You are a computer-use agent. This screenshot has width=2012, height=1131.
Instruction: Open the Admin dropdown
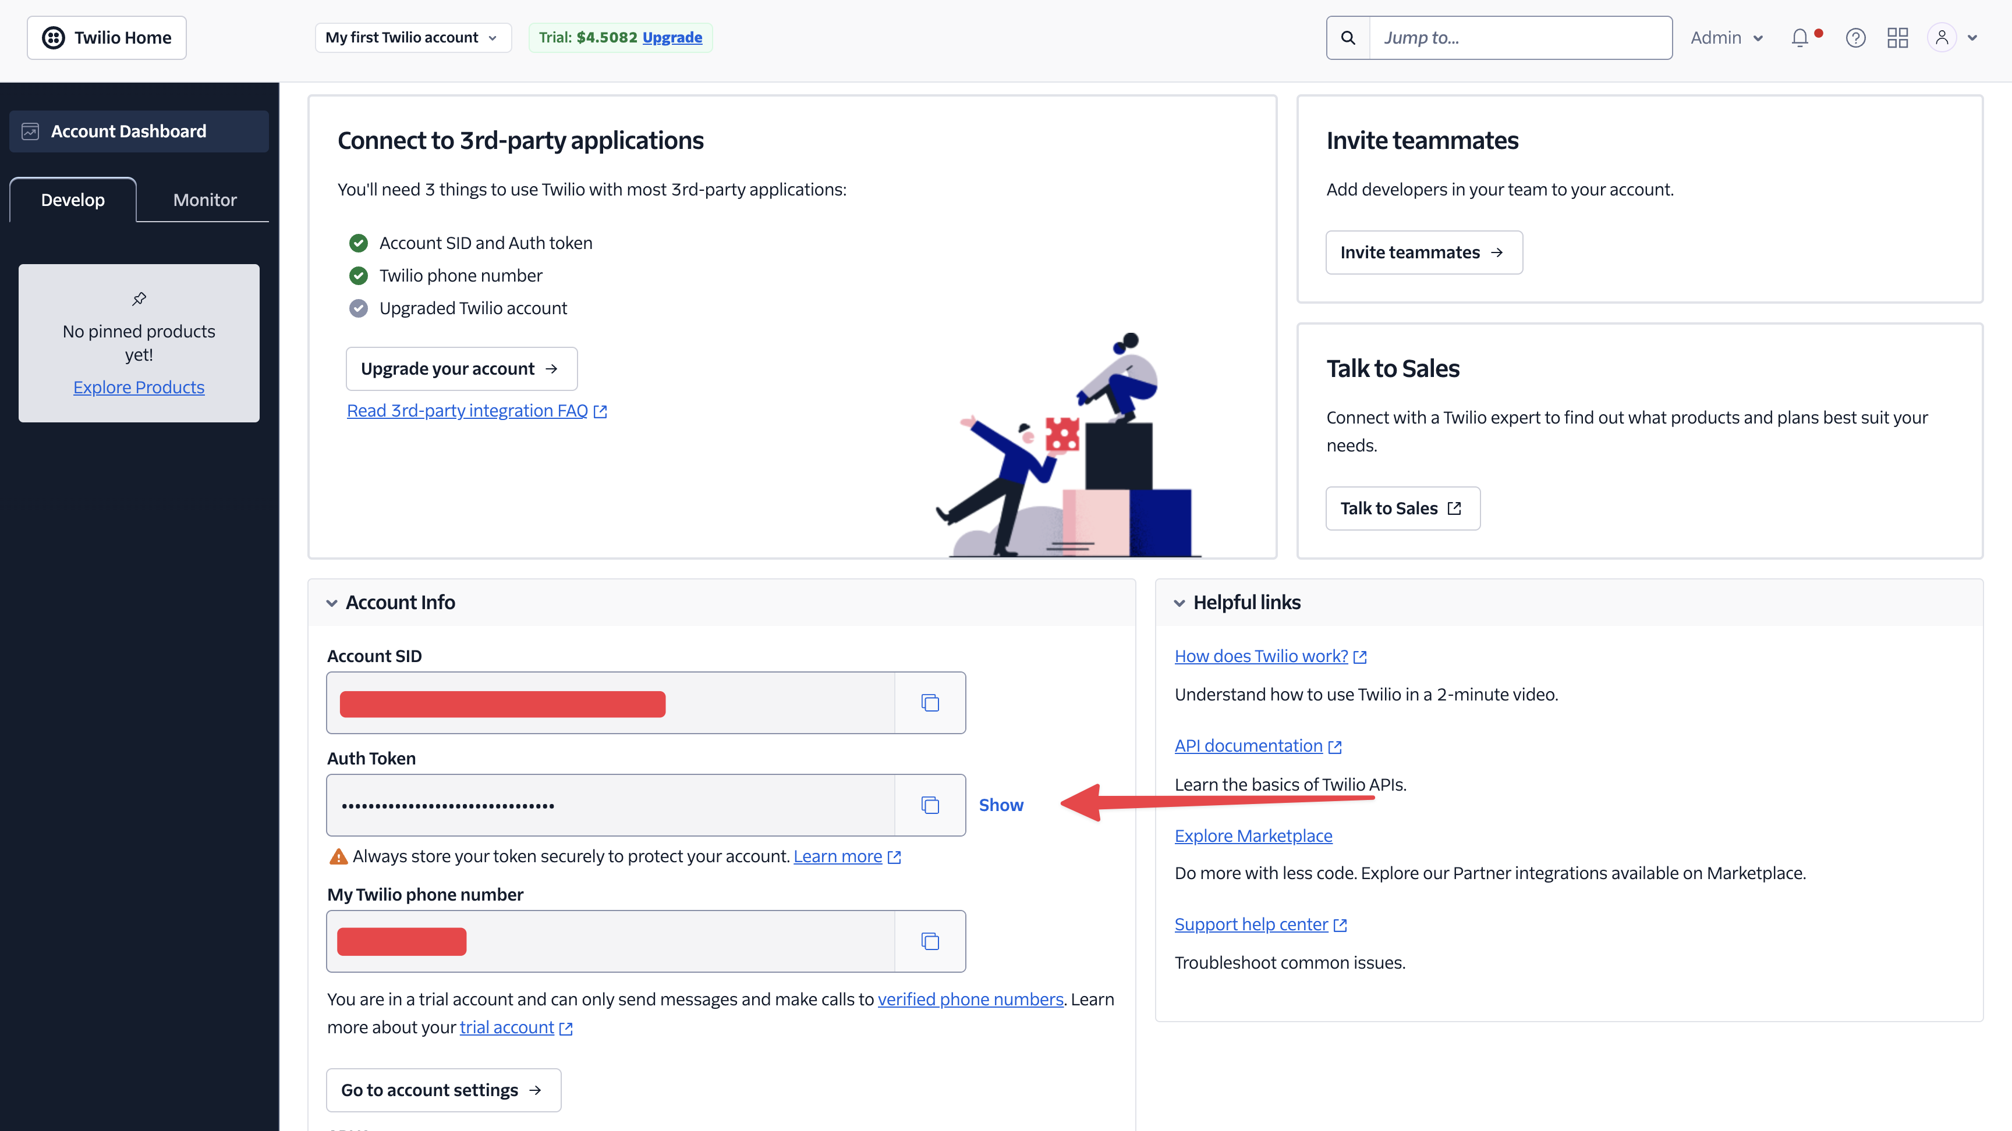coord(1726,37)
